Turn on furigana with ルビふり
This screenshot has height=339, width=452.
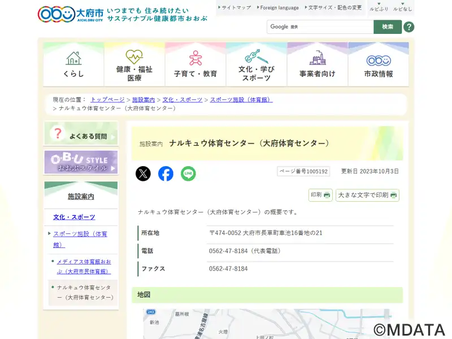(x=379, y=8)
